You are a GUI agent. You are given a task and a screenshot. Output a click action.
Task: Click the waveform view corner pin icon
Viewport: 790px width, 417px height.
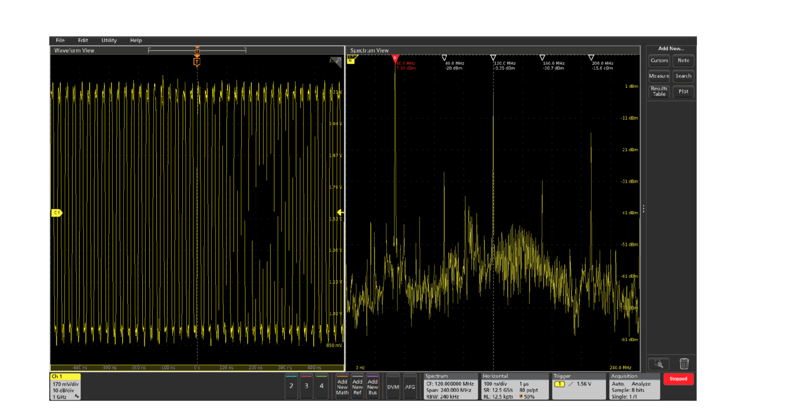click(x=336, y=61)
